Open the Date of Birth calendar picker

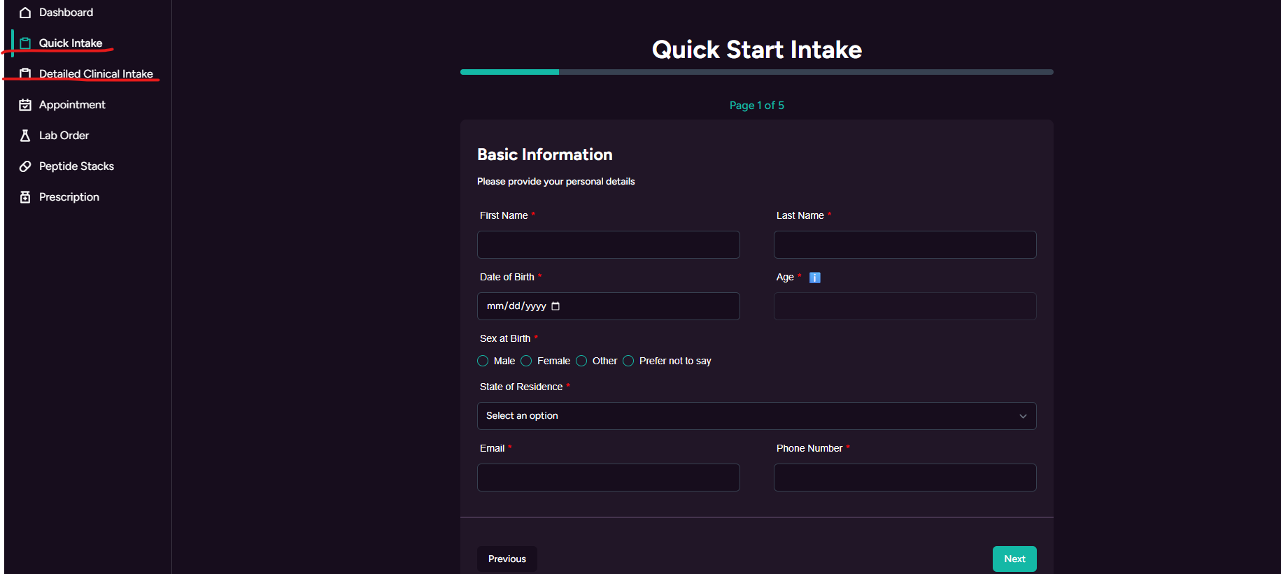coord(555,306)
